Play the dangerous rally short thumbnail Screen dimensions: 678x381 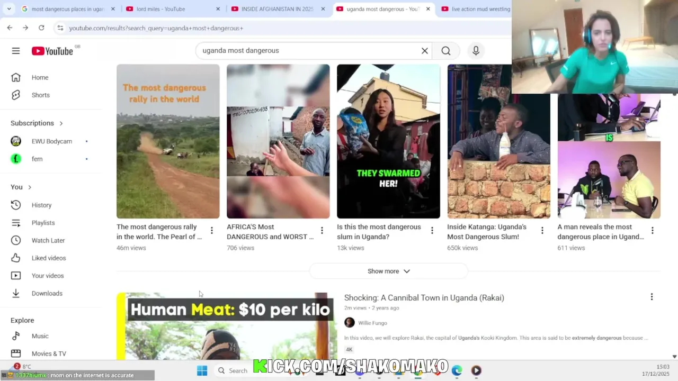click(168, 141)
